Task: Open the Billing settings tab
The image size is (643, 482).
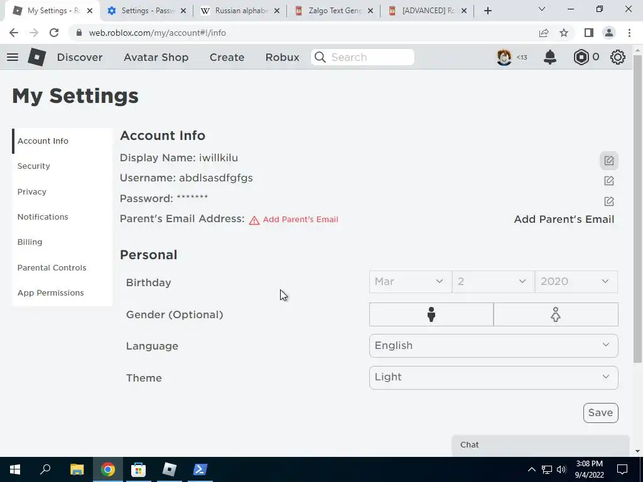Action: (x=62, y=242)
